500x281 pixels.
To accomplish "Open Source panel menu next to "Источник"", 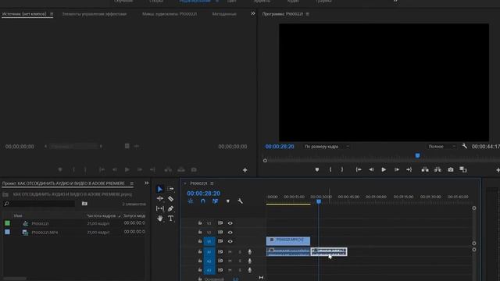I will coord(52,14).
